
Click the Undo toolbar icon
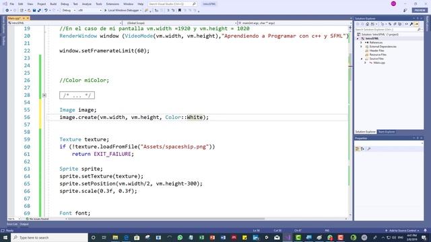[46, 10]
